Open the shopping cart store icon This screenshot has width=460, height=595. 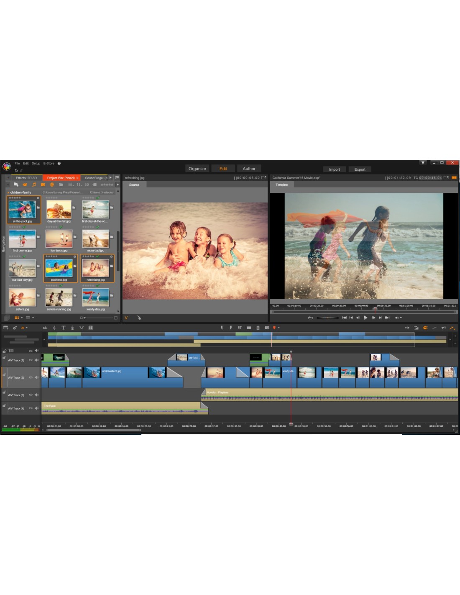423,162
